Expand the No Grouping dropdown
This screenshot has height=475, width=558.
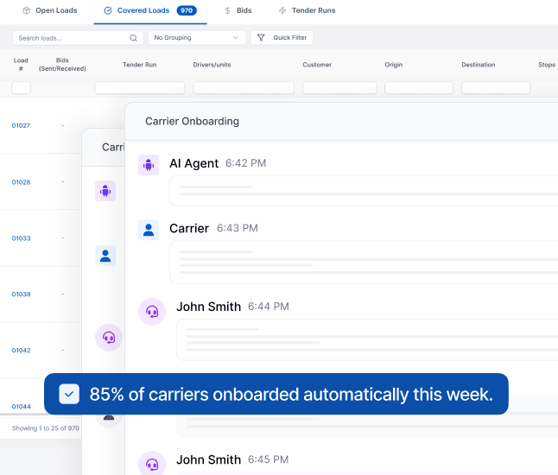[197, 38]
